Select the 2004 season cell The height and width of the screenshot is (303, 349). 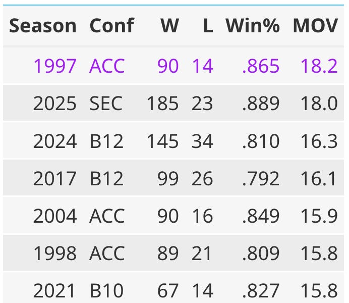coord(55,216)
